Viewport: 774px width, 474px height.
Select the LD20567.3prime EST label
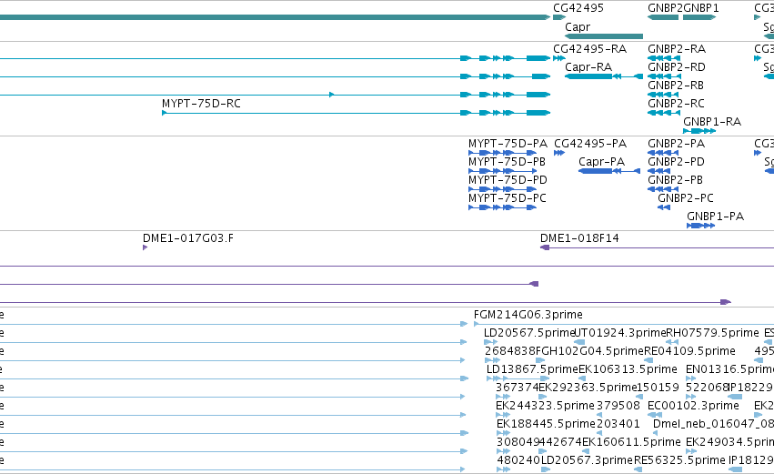pyautogui.click(x=587, y=460)
